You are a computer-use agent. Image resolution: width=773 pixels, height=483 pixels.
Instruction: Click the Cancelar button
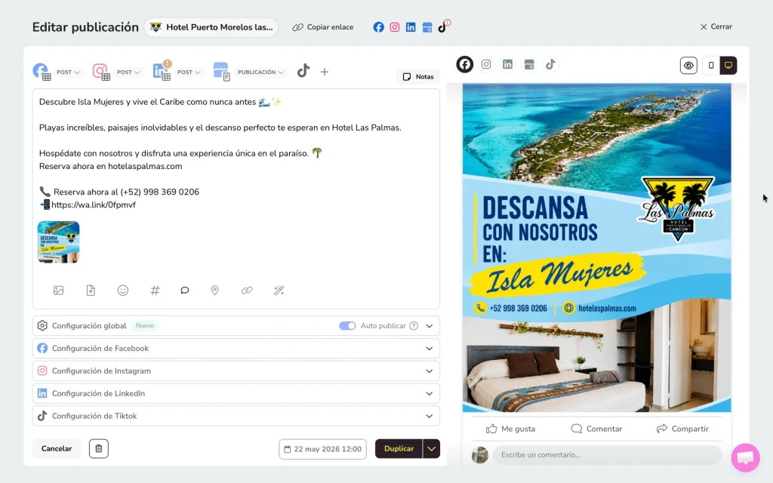(x=57, y=448)
